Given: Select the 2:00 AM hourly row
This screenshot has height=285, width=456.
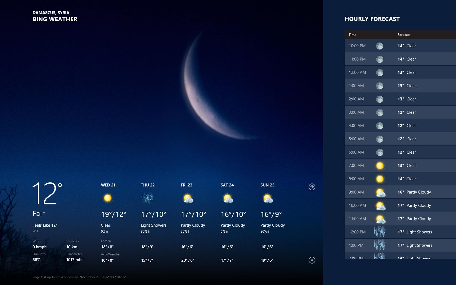Looking at the screenshot, I should pyautogui.click(x=400, y=99).
